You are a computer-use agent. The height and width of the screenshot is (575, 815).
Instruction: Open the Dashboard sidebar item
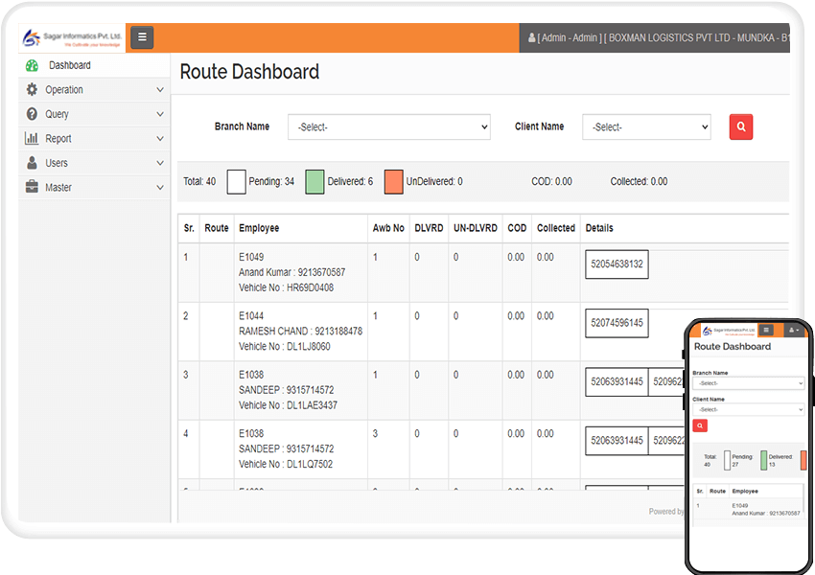(x=70, y=65)
